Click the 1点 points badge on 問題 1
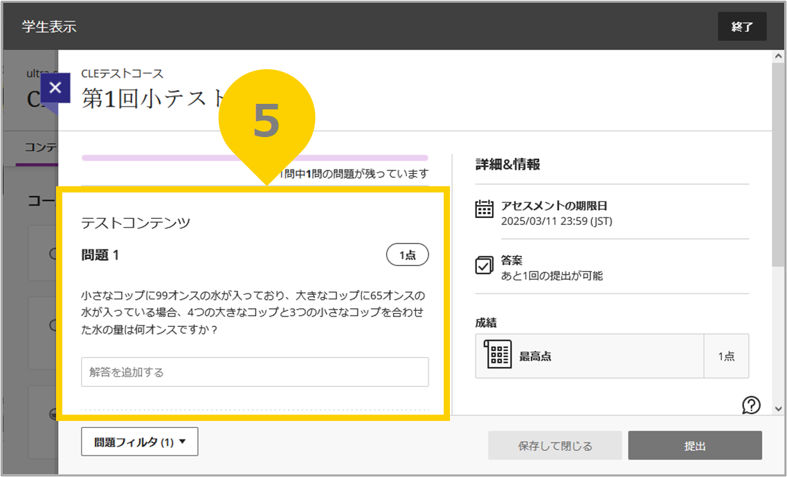Viewport: 787px width, 477px height. pos(408,255)
